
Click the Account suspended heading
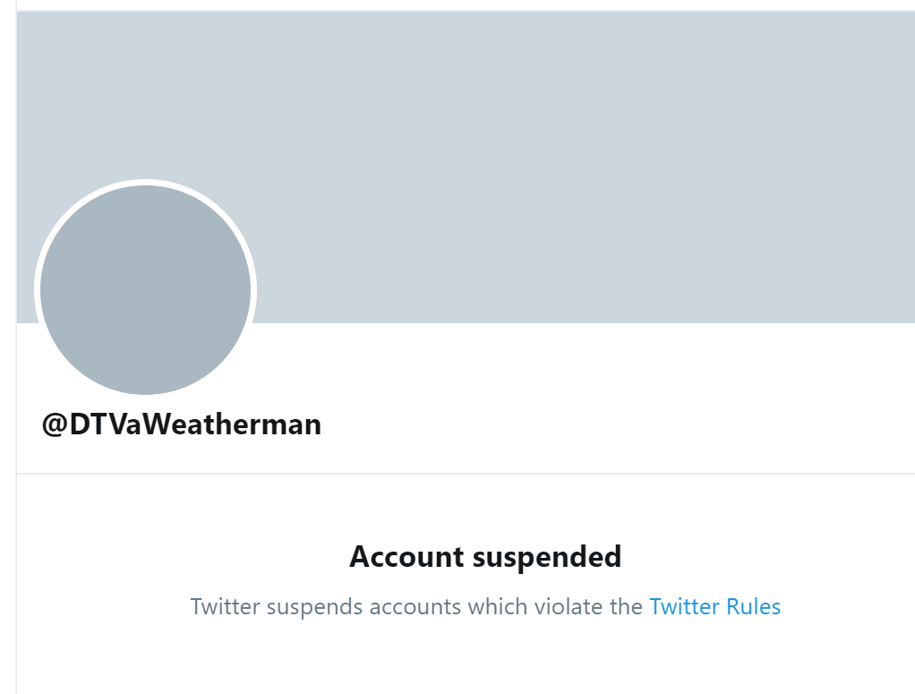tap(485, 557)
